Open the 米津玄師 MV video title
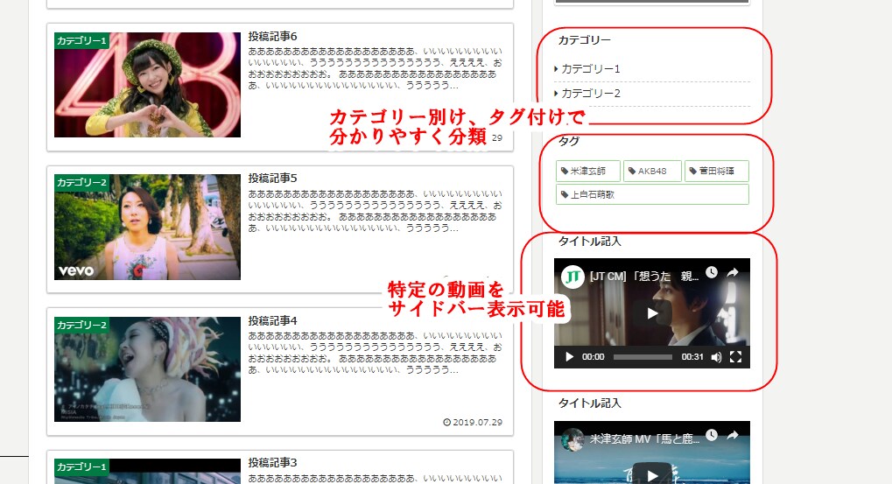 pos(644,439)
